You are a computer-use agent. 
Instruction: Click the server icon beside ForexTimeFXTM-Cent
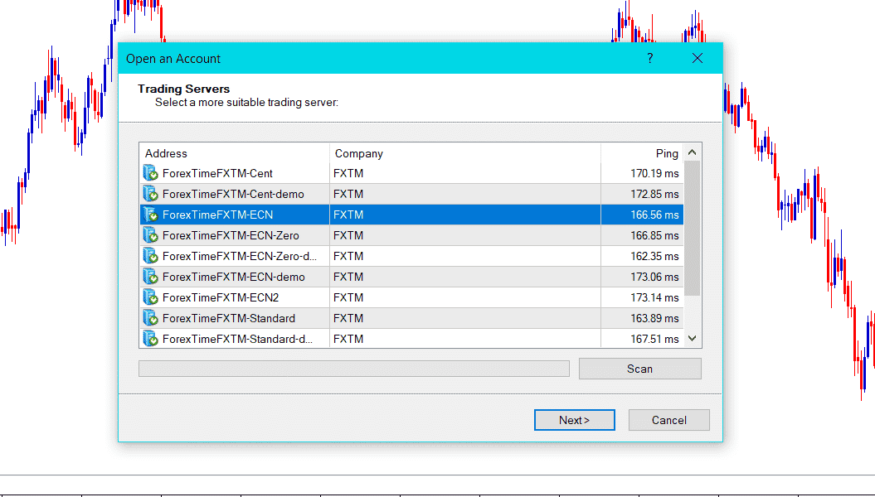coord(151,173)
